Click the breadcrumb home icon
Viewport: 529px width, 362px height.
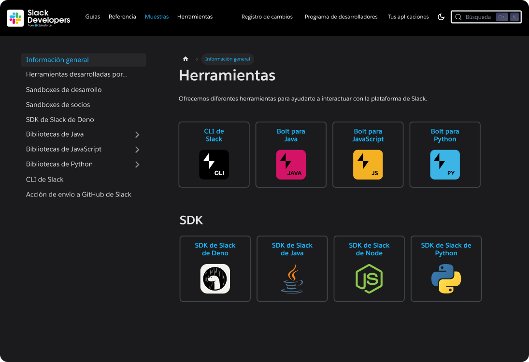click(x=186, y=59)
